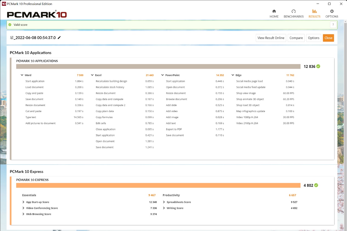Expand Spreadsheets Score details
This screenshot has height=231, width=347.
point(164,202)
